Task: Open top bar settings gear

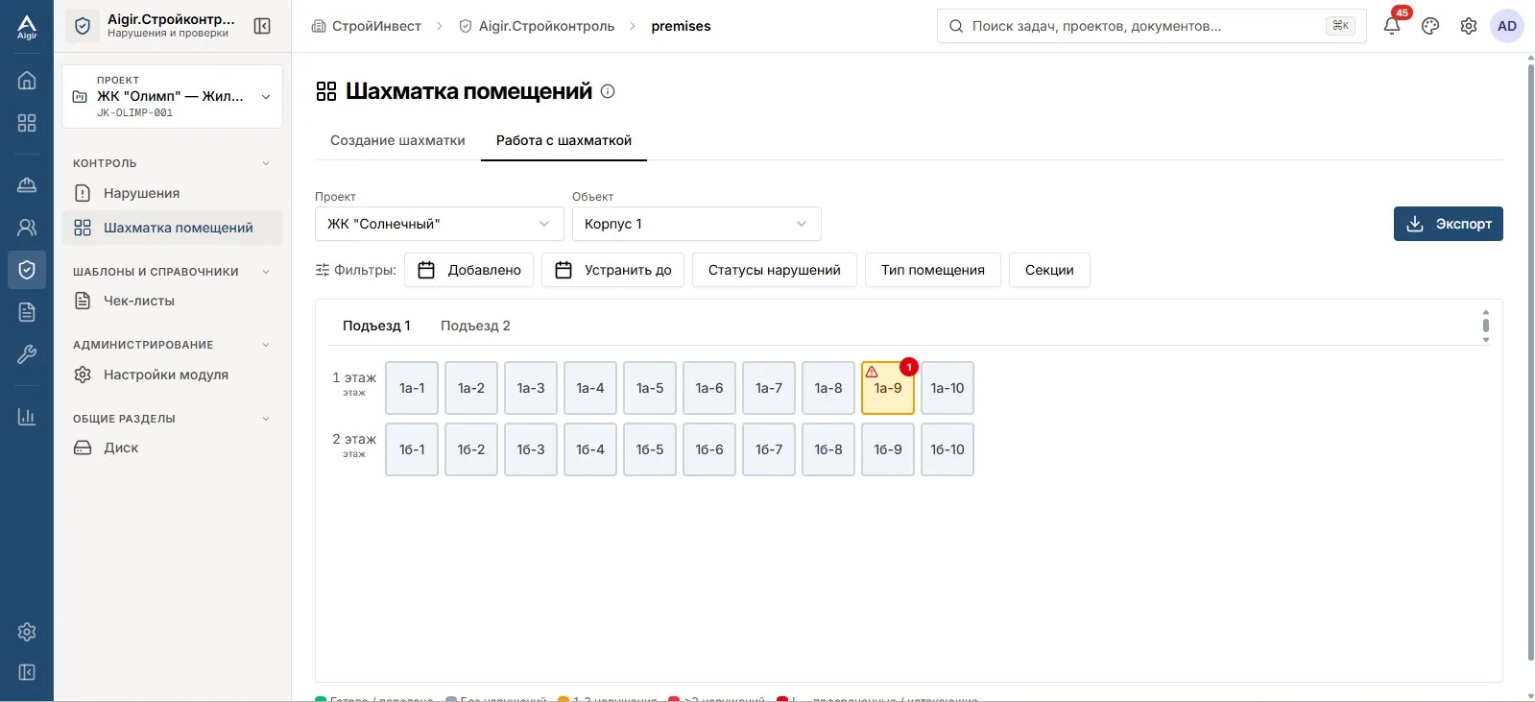Action: [1469, 26]
